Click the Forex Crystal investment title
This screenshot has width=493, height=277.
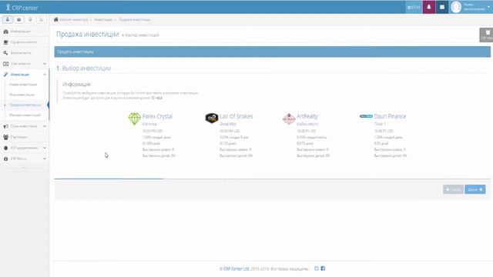coord(157,116)
